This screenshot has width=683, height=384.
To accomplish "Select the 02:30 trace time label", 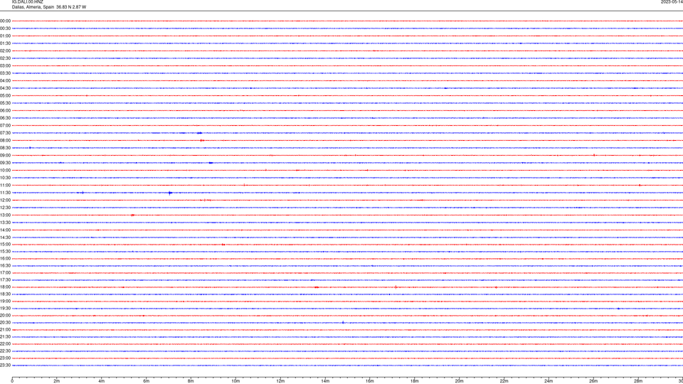I will (5, 58).
